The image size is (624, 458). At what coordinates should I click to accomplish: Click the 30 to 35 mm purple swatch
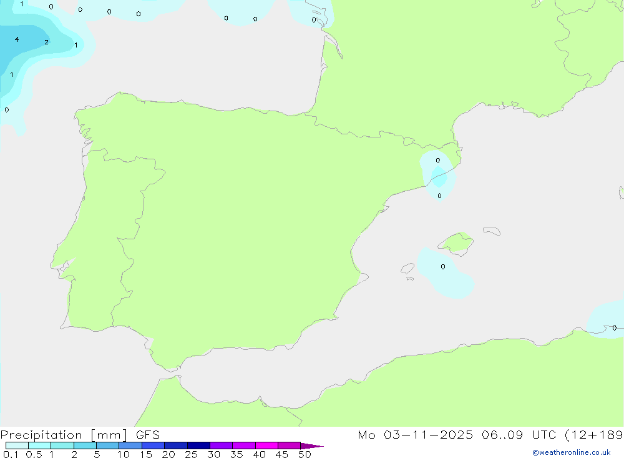pos(221,446)
